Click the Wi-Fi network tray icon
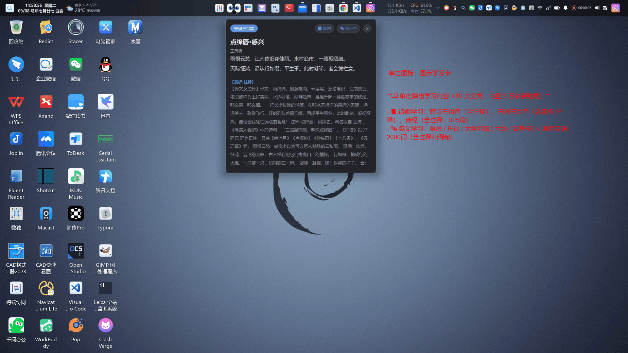628x353 pixels. [540, 8]
